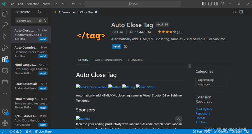The image size is (252, 134).
Task: Open the View menu
Action: (x=46, y=4)
